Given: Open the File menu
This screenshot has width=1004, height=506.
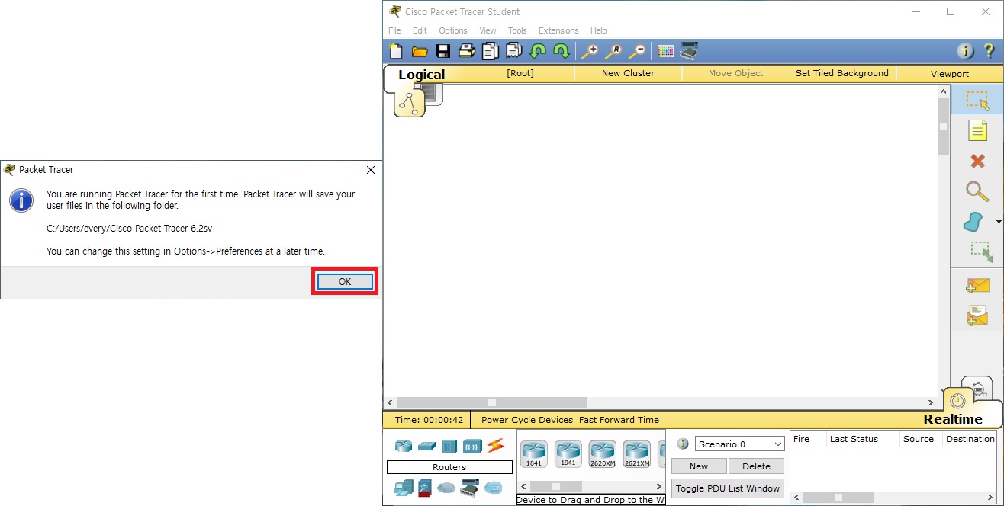Looking at the screenshot, I should click(394, 30).
